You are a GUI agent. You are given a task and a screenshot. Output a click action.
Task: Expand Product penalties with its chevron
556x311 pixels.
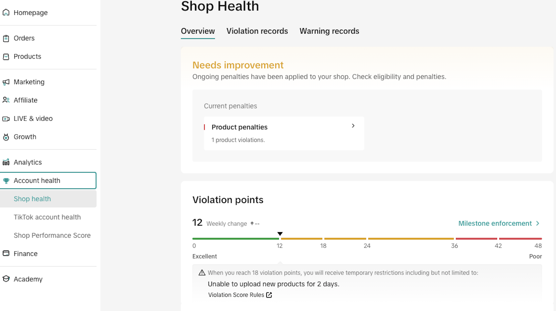pos(353,126)
